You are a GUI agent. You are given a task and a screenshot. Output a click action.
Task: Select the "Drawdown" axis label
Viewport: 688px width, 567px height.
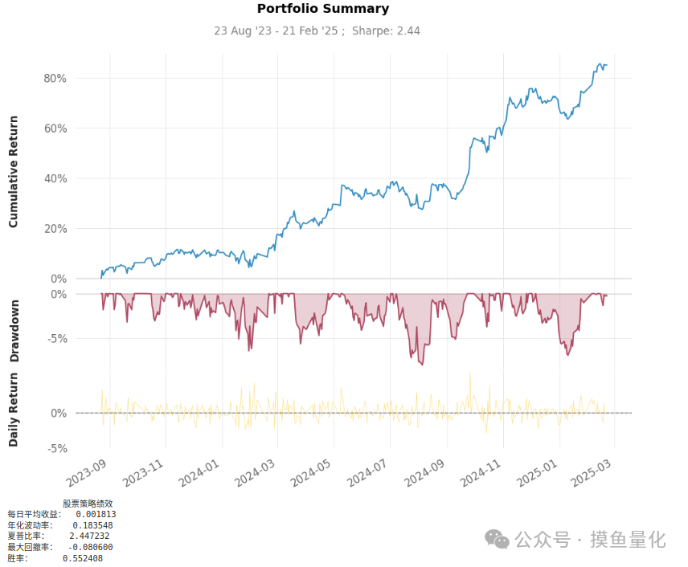(14, 332)
